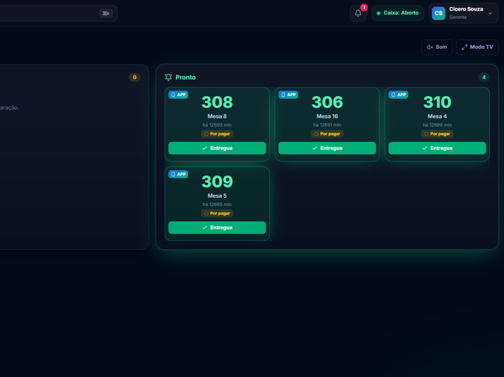
Task: Click the Mesa 16 label
Action: click(x=327, y=116)
